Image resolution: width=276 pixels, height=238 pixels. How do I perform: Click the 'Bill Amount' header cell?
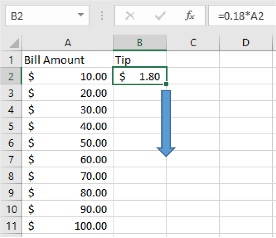tap(68, 60)
